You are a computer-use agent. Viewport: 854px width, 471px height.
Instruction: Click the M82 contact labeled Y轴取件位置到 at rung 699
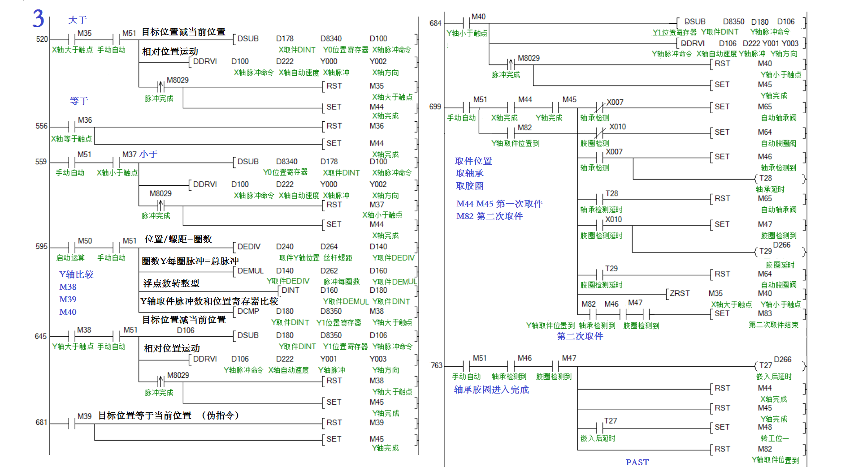tap(511, 133)
